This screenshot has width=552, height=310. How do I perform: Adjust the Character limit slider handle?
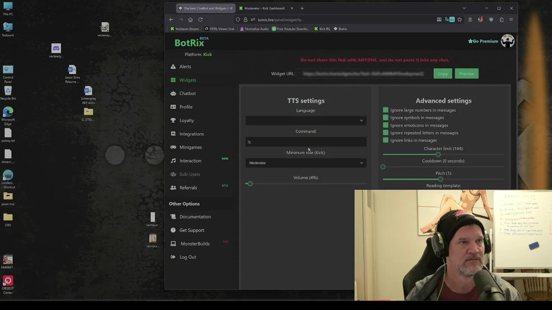[x=438, y=155]
